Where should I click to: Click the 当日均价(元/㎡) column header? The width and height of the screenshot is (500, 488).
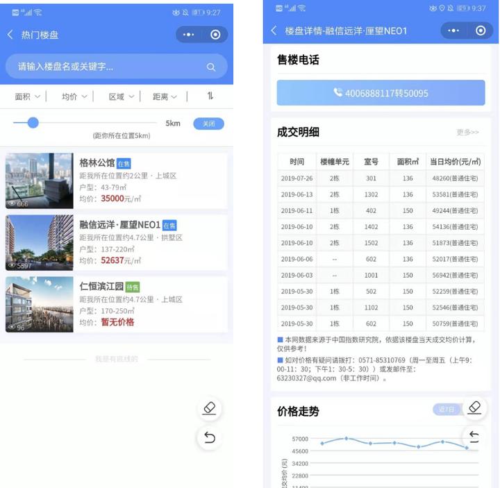pos(455,162)
